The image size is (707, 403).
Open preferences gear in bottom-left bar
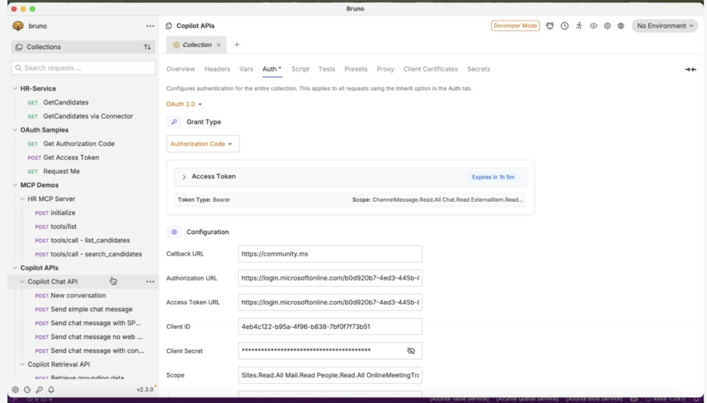coord(15,390)
